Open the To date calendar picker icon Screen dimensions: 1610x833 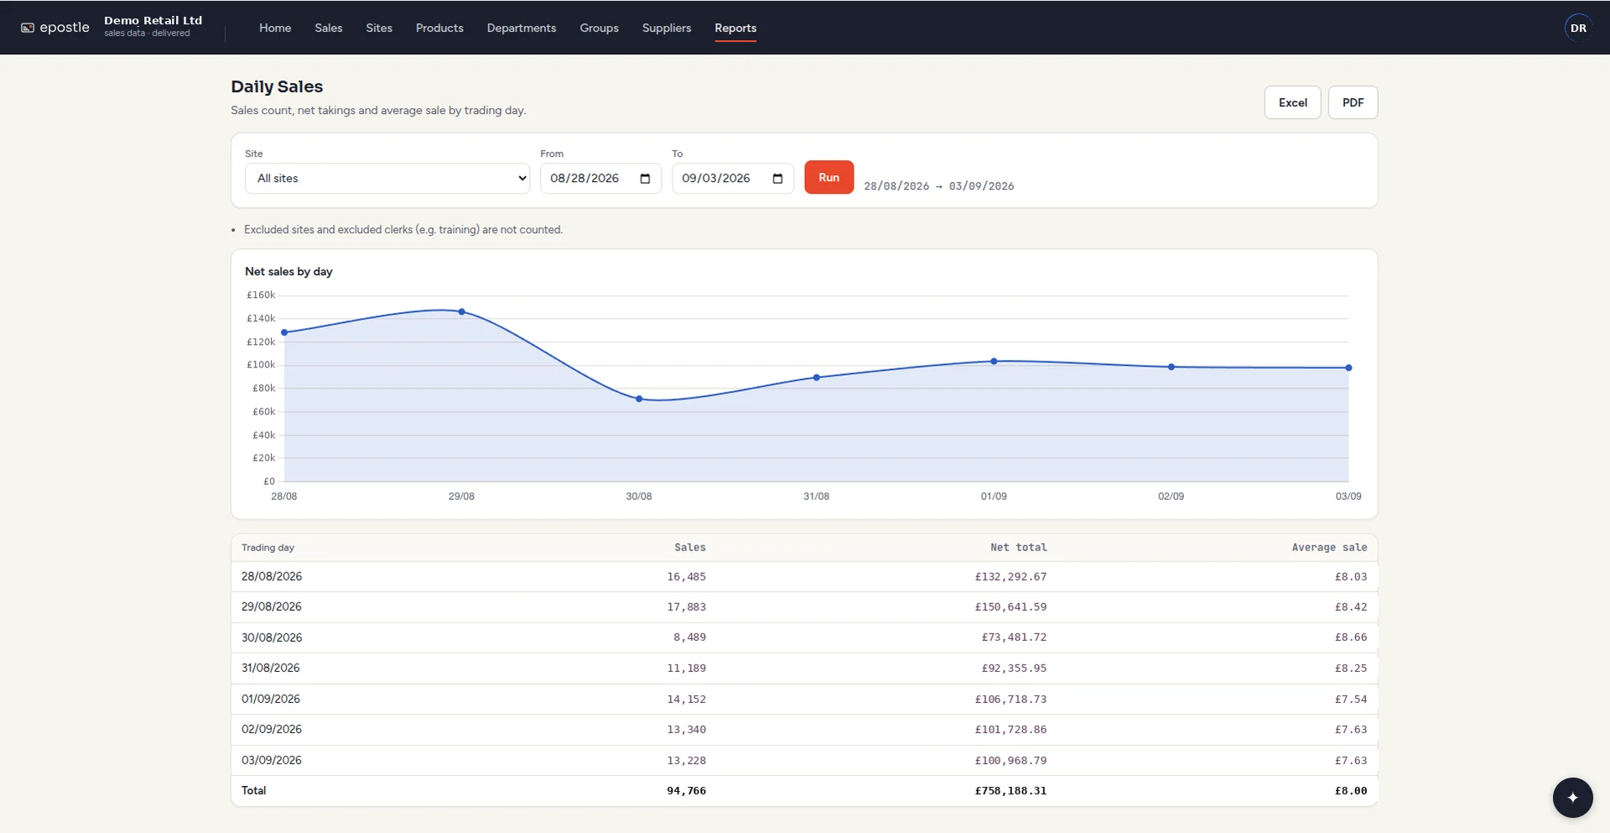[777, 179]
